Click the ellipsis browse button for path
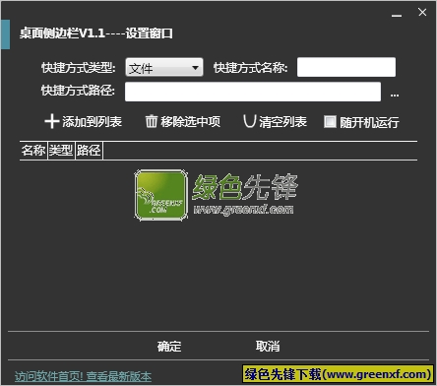437x386 pixels. point(395,96)
